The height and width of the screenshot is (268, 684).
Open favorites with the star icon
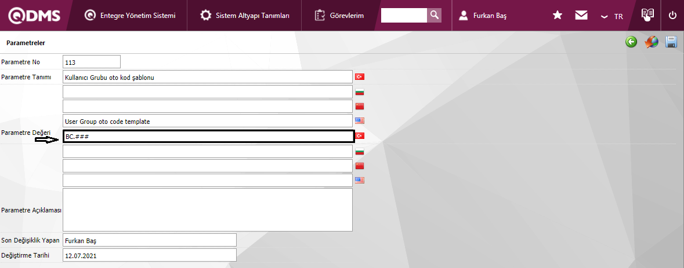pos(558,16)
